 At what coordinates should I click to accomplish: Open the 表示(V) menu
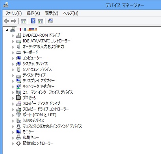[x=52, y=13]
